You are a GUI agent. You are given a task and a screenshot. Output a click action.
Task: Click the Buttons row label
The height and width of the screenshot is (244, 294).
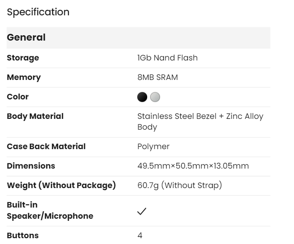pos(22,236)
